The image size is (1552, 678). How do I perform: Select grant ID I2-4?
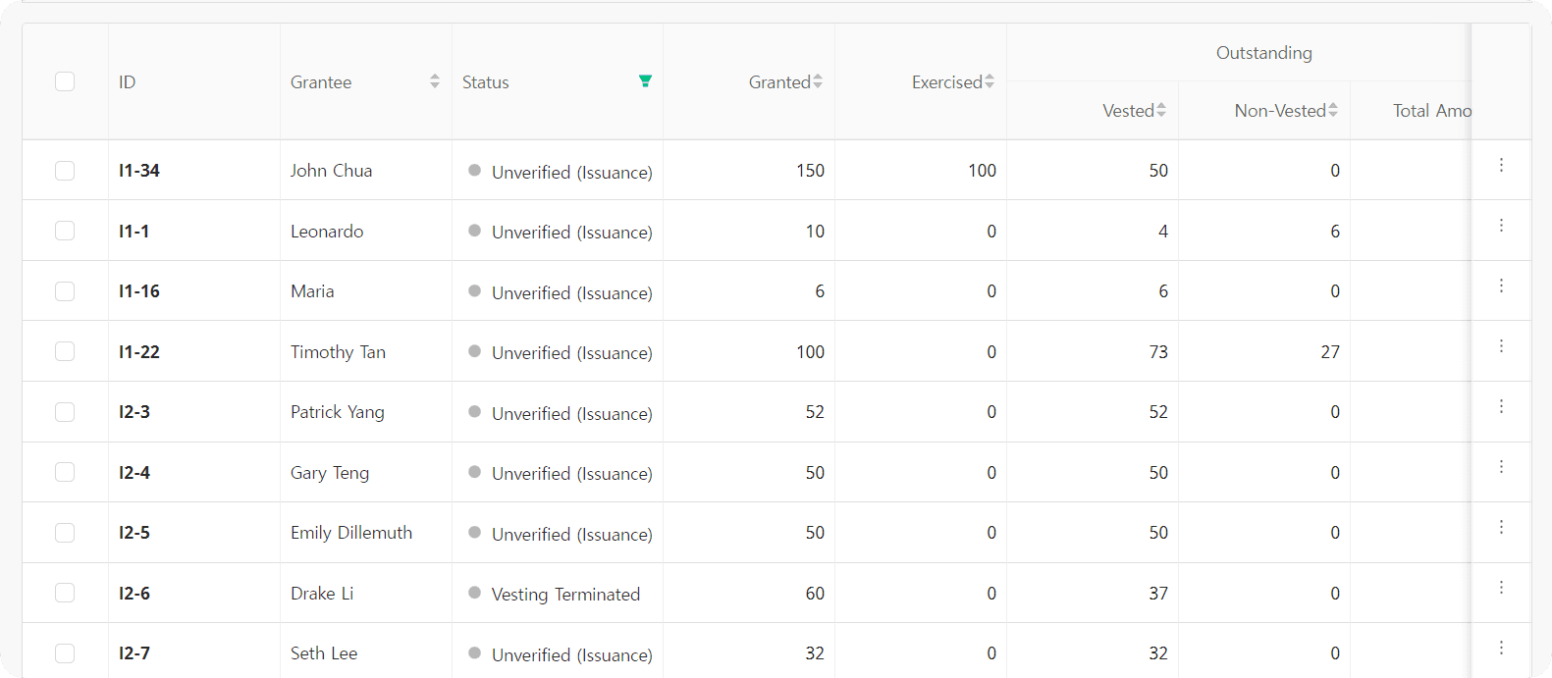[x=134, y=473]
